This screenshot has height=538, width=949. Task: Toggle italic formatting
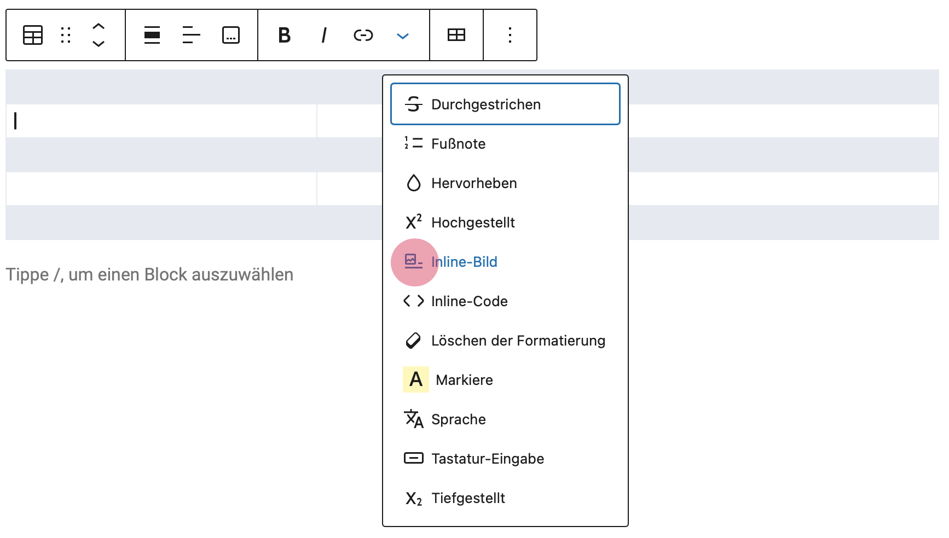coord(324,36)
